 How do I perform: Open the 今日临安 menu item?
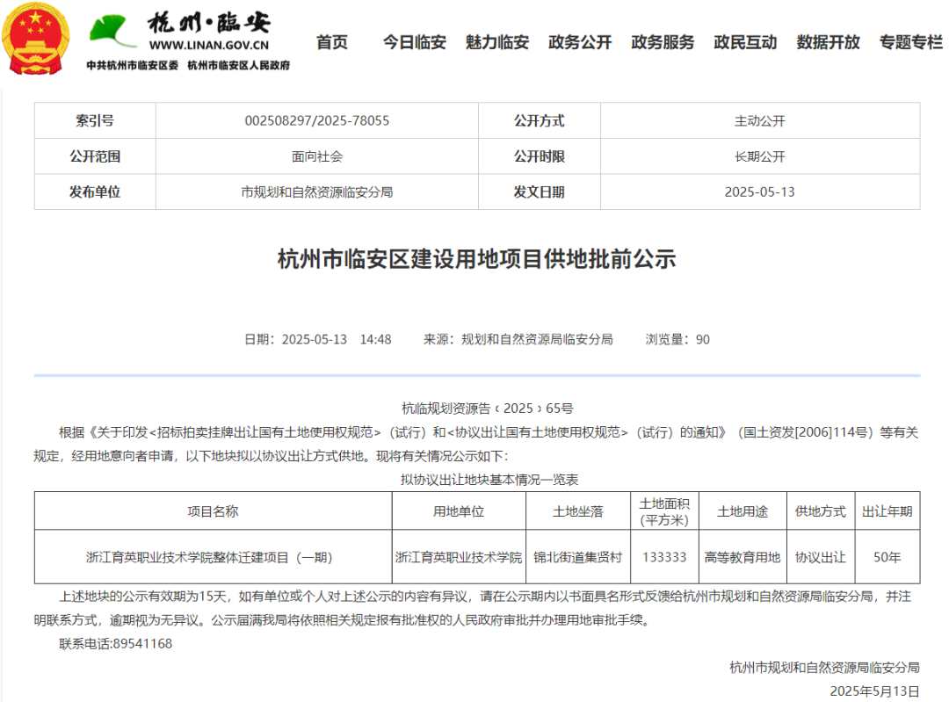tap(412, 41)
